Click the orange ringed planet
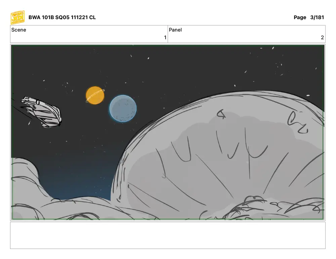336x259 pixels. click(95, 95)
